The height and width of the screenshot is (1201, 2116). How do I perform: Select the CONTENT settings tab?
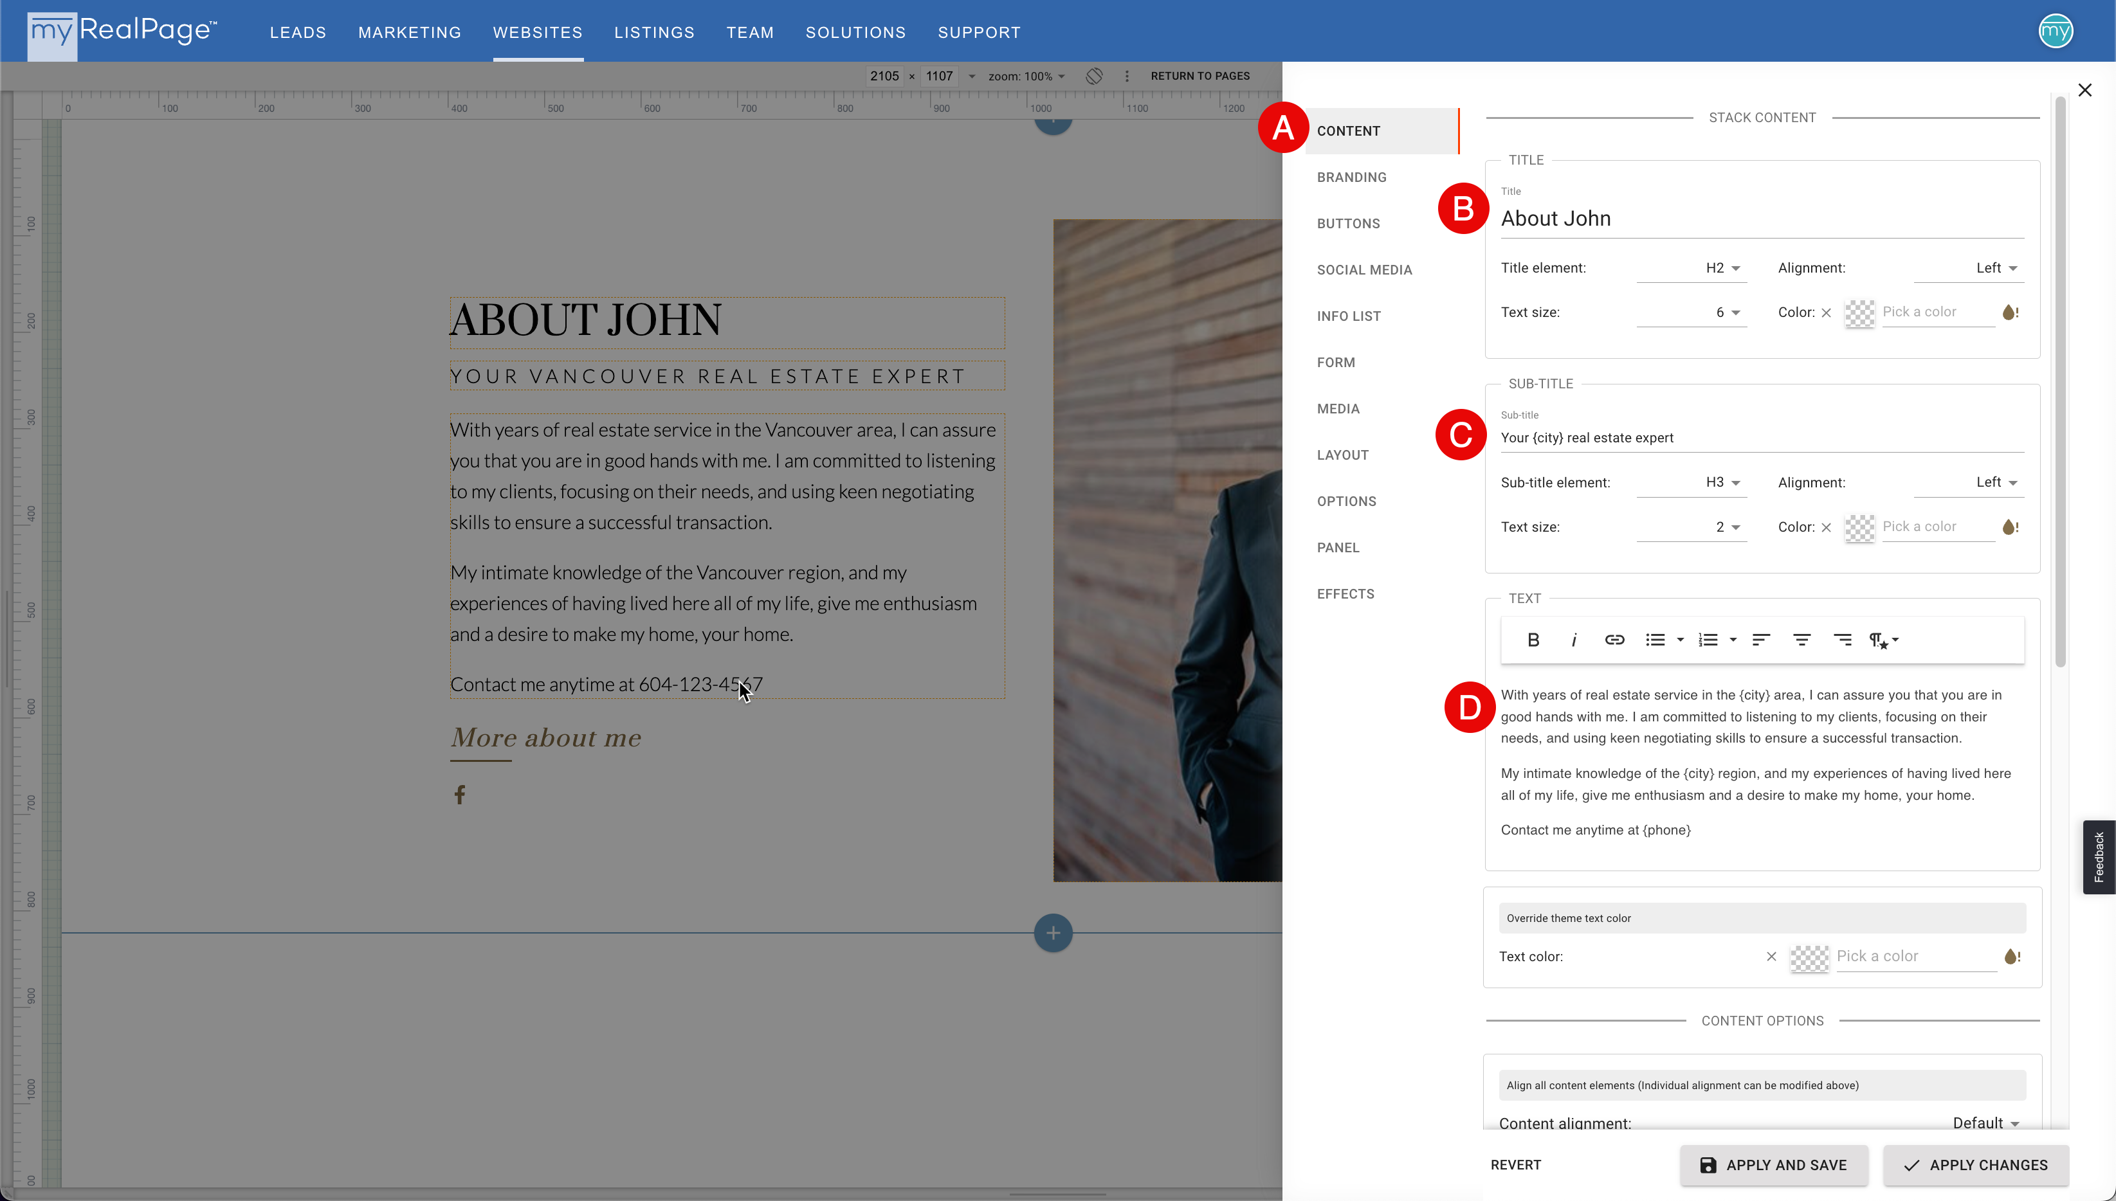[x=1383, y=131]
